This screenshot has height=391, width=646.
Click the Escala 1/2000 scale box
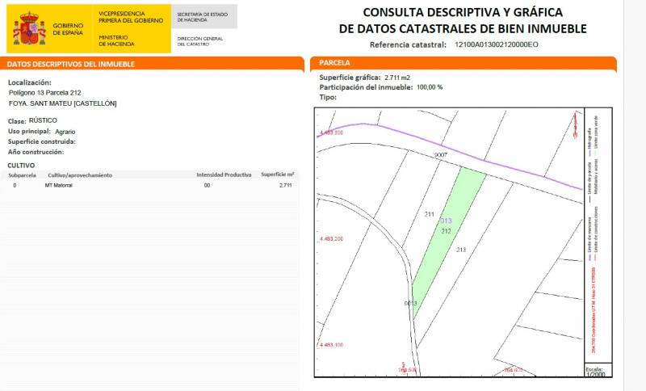click(594, 371)
